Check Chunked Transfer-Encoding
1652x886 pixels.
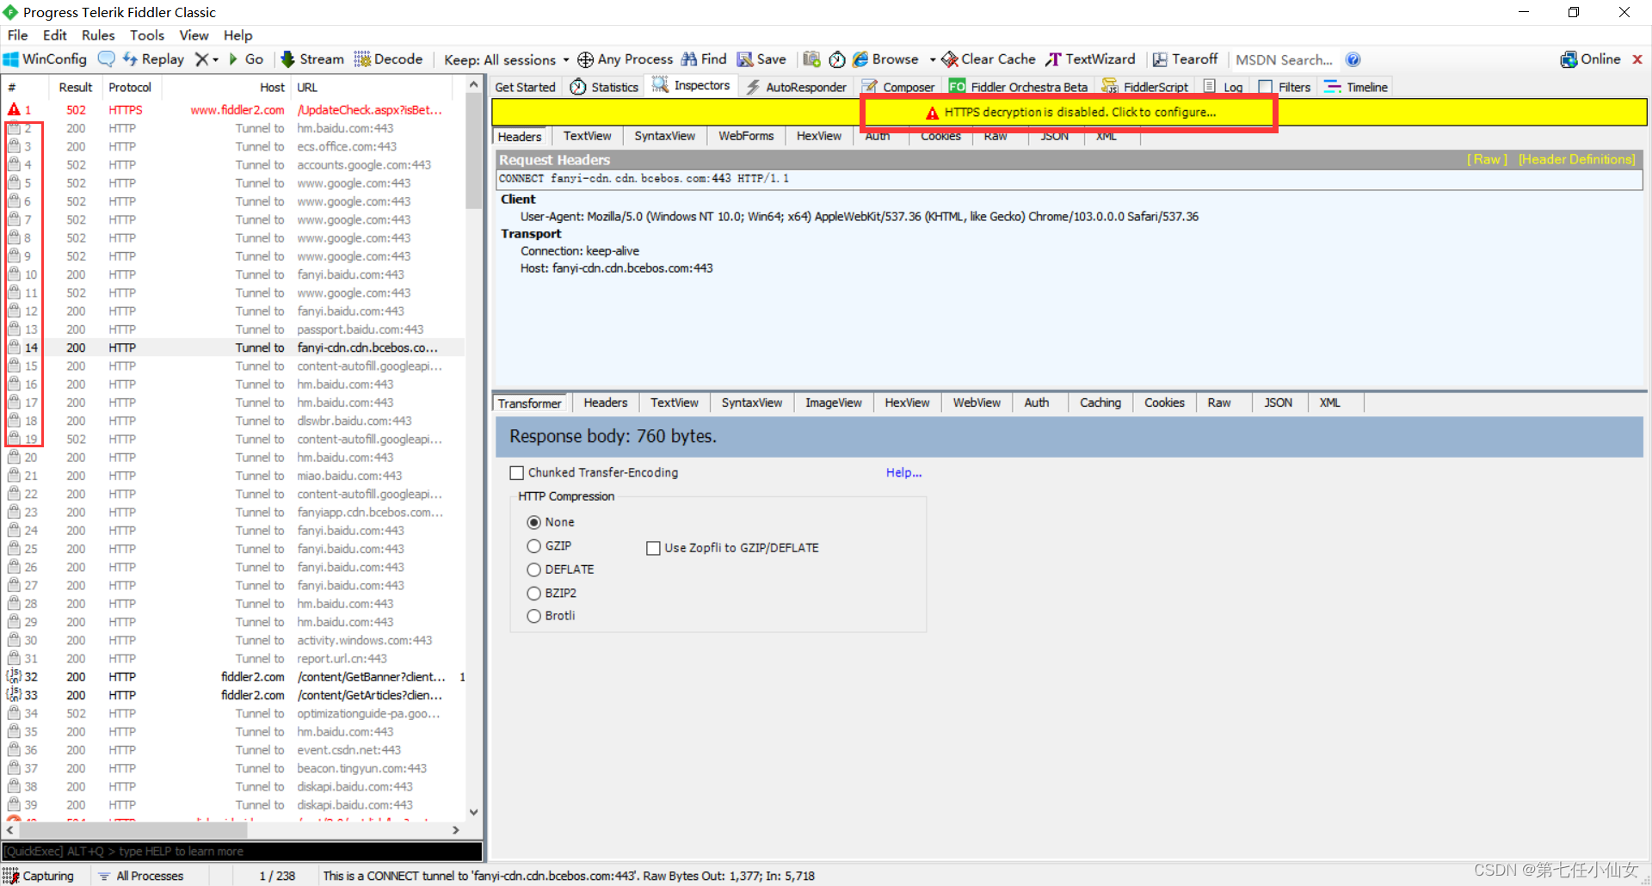(517, 473)
